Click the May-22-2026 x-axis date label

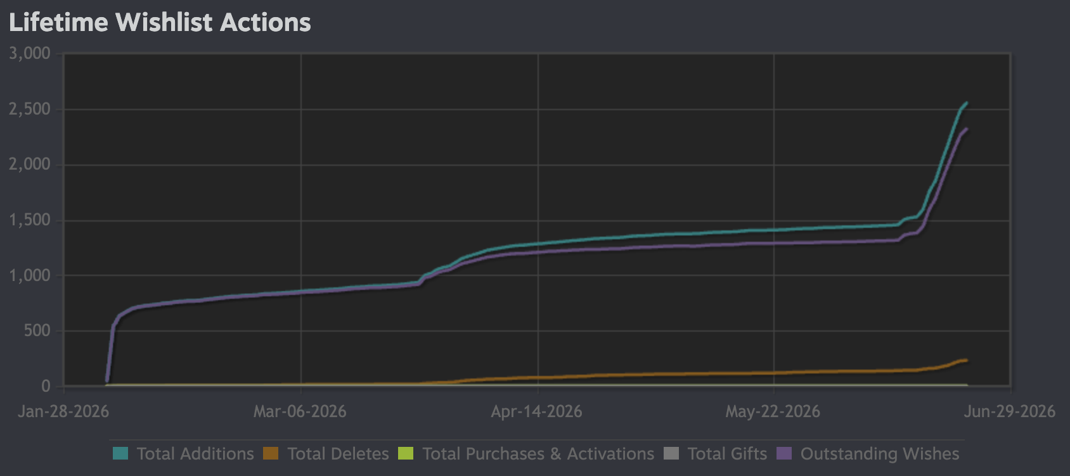(x=773, y=411)
